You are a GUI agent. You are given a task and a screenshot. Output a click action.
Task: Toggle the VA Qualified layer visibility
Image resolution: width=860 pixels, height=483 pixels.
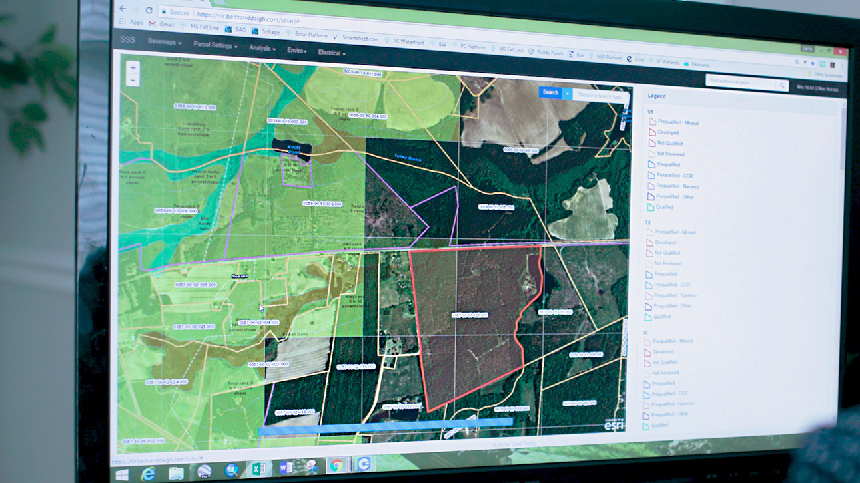tap(653, 207)
